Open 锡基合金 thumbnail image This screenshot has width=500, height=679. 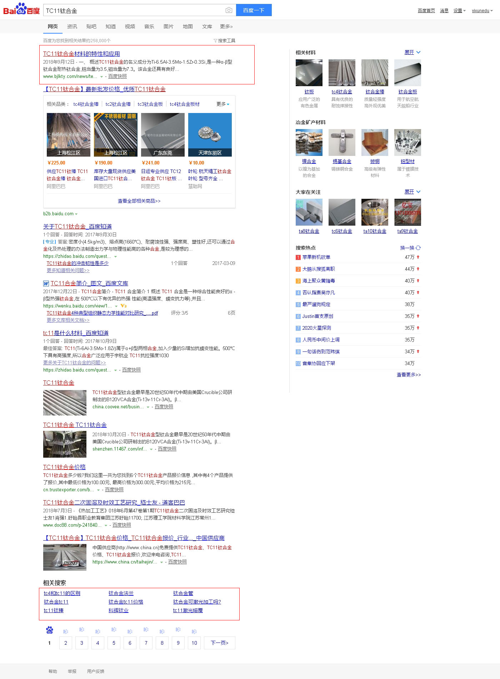[342, 142]
